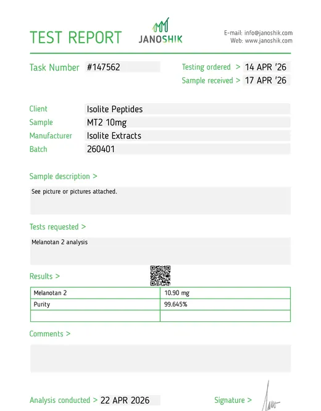Click the Task Number field #147562
Viewport: 321px width, 411px height.
pyautogui.click(x=122, y=67)
